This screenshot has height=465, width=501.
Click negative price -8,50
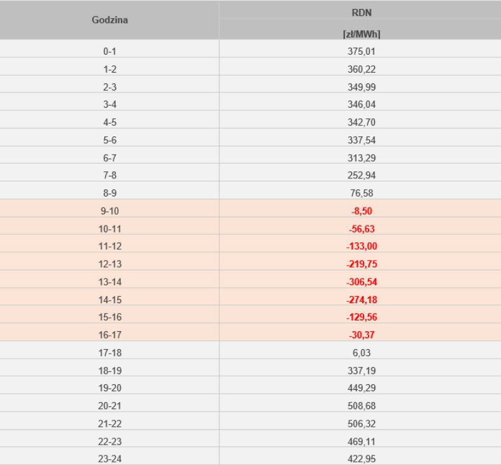361,211
